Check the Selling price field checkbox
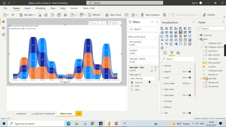This screenshot has height=127, width=226. click(x=204, y=83)
